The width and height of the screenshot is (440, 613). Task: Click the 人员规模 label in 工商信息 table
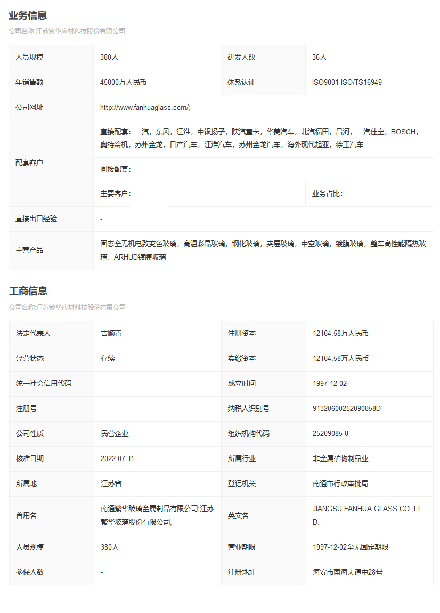(x=30, y=547)
